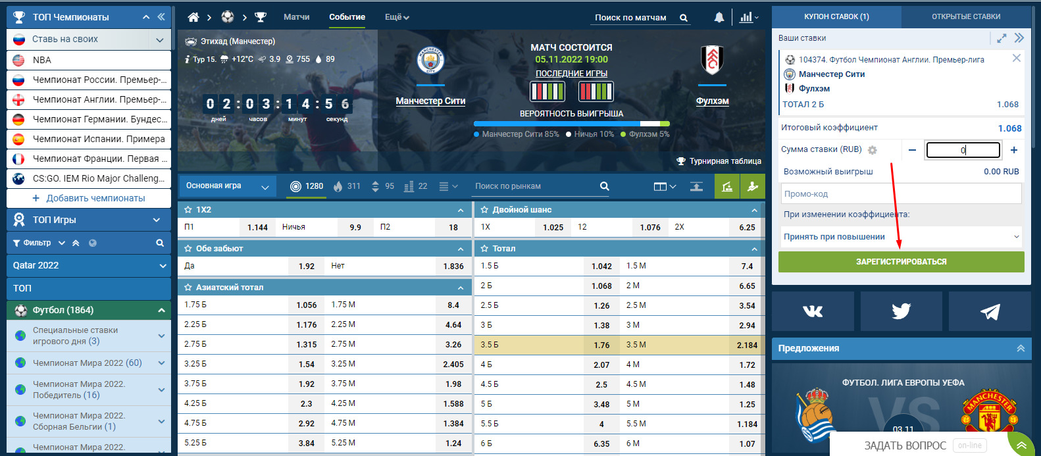
Task: Open Основная игра dropdown
Action: coord(228,186)
